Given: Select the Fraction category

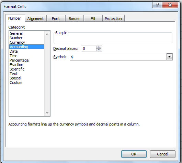Looking at the screenshot, I should [26, 65].
